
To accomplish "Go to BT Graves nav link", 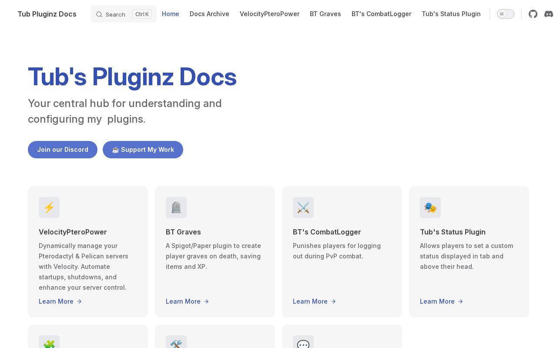I will 325,14.
